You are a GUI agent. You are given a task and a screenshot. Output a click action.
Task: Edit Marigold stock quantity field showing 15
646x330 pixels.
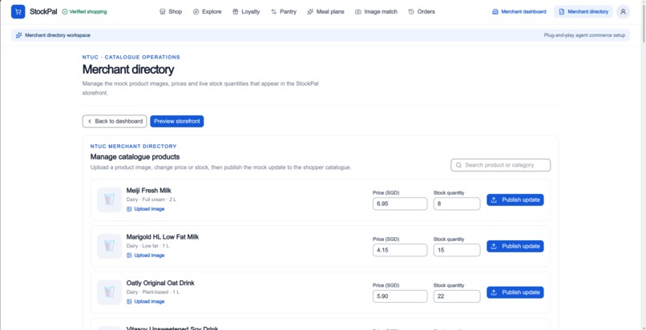click(x=457, y=250)
